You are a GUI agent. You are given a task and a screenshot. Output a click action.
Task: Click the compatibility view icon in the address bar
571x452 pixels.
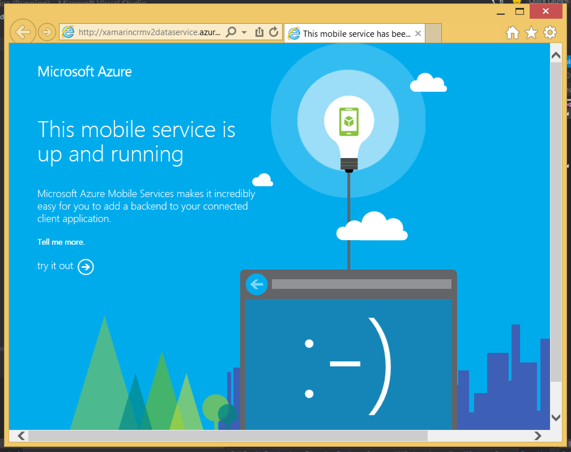click(x=259, y=32)
